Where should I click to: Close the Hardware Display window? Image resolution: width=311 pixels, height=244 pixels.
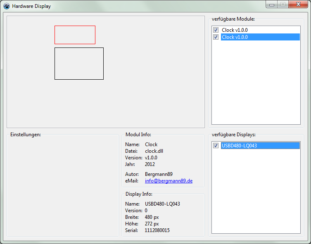click(298, 5)
